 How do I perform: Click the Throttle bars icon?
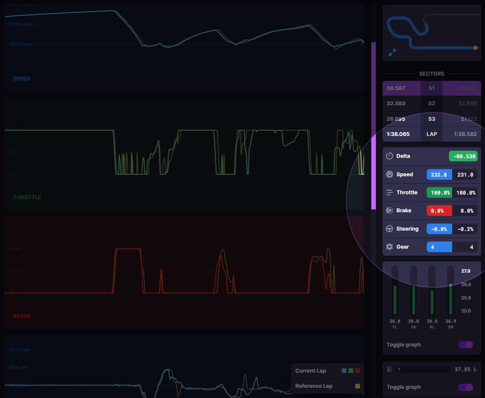(x=389, y=192)
